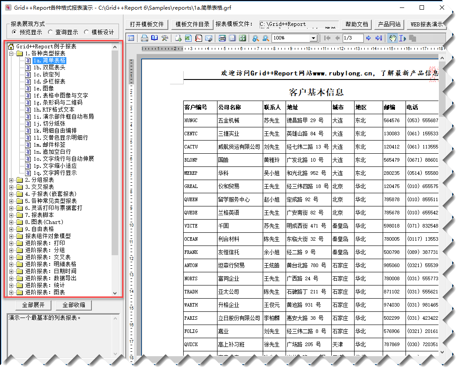Expand the 4.子报表(嵌套报表) folder

tap(11, 194)
